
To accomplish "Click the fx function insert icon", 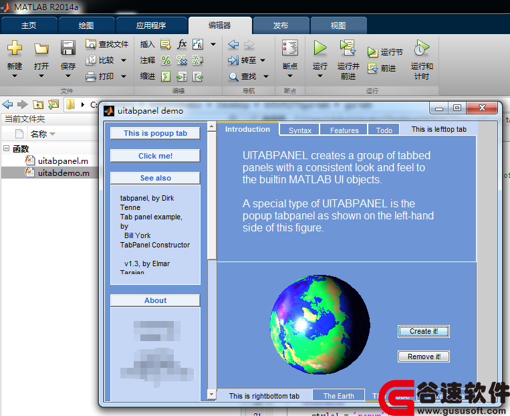I will tap(182, 43).
